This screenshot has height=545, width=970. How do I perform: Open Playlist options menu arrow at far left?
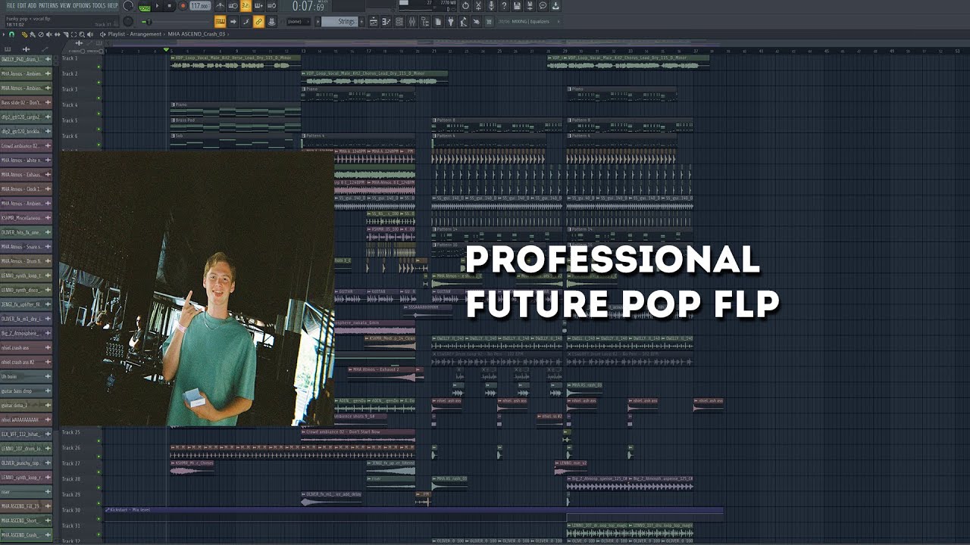pyautogui.click(x=4, y=34)
